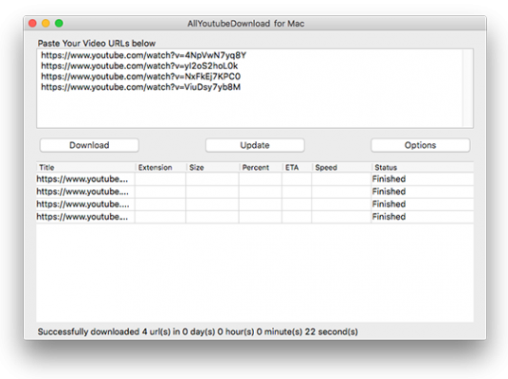Select the first finished download row
Image resolution: width=508 pixels, height=379 pixels.
click(255, 179)
